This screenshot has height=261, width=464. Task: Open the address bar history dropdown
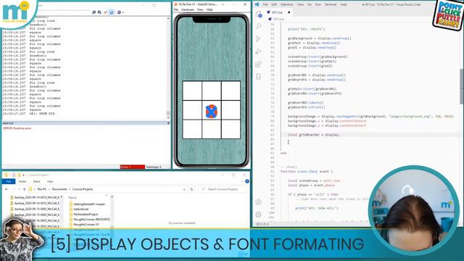184,189
